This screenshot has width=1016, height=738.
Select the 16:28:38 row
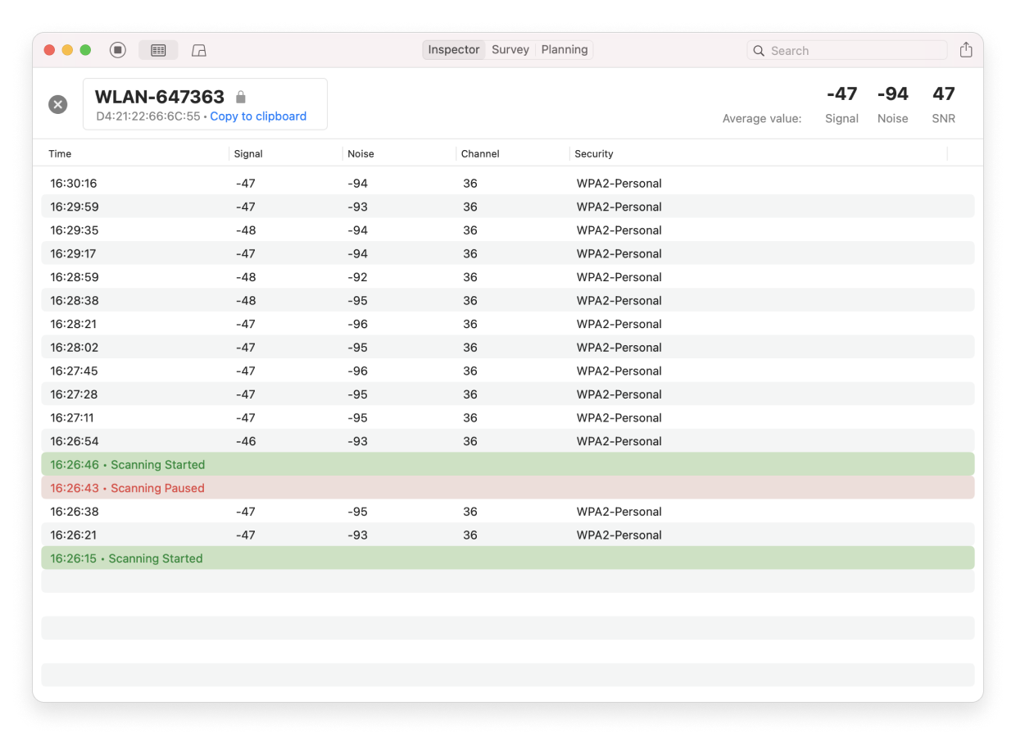[508, 301]
